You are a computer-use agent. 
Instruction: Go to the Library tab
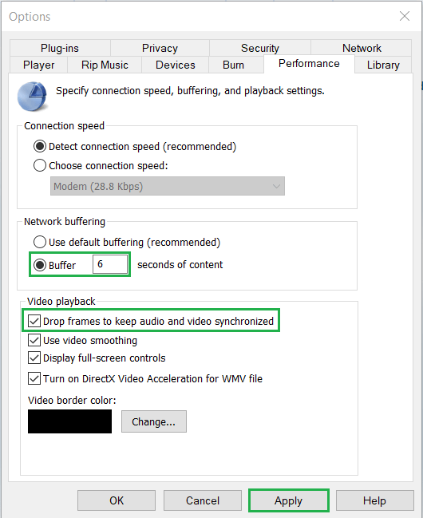pos(383,65)
